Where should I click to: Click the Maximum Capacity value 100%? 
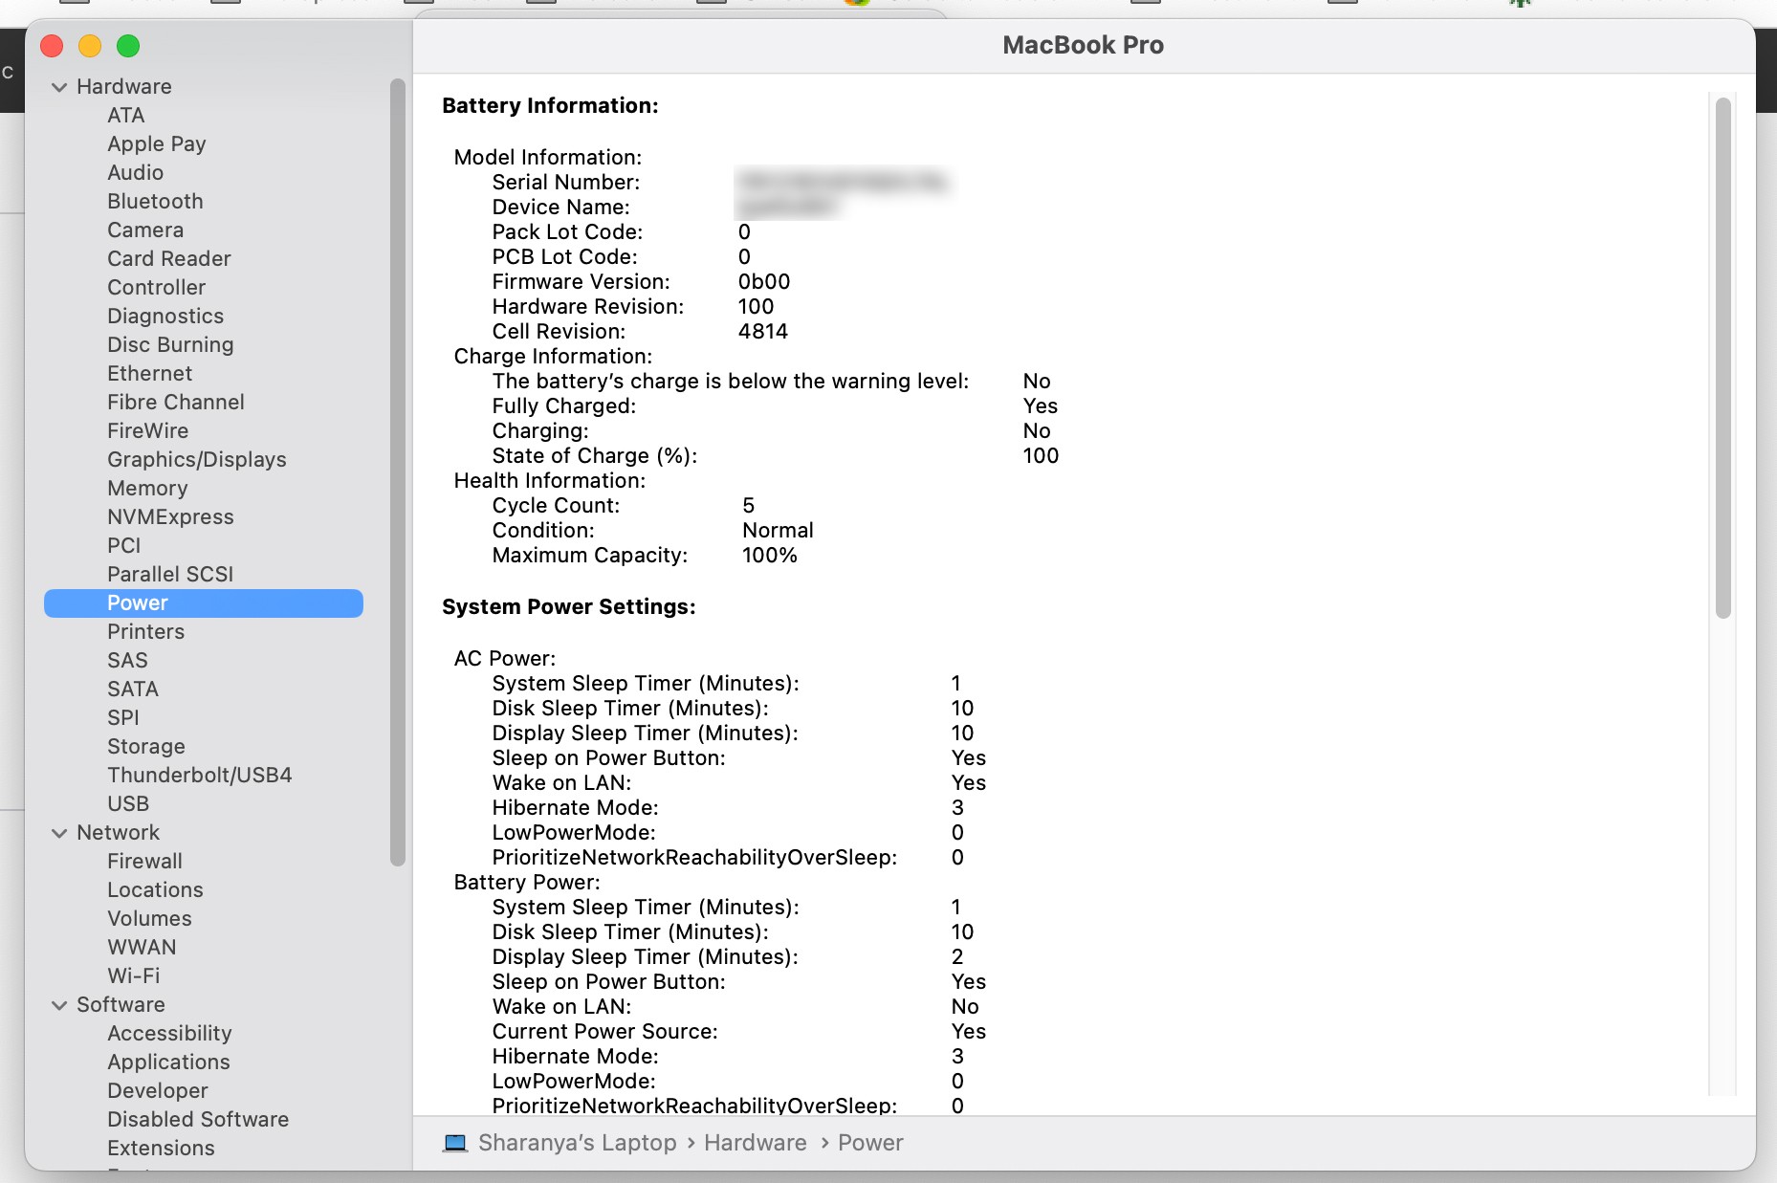(x=770, y=556)
